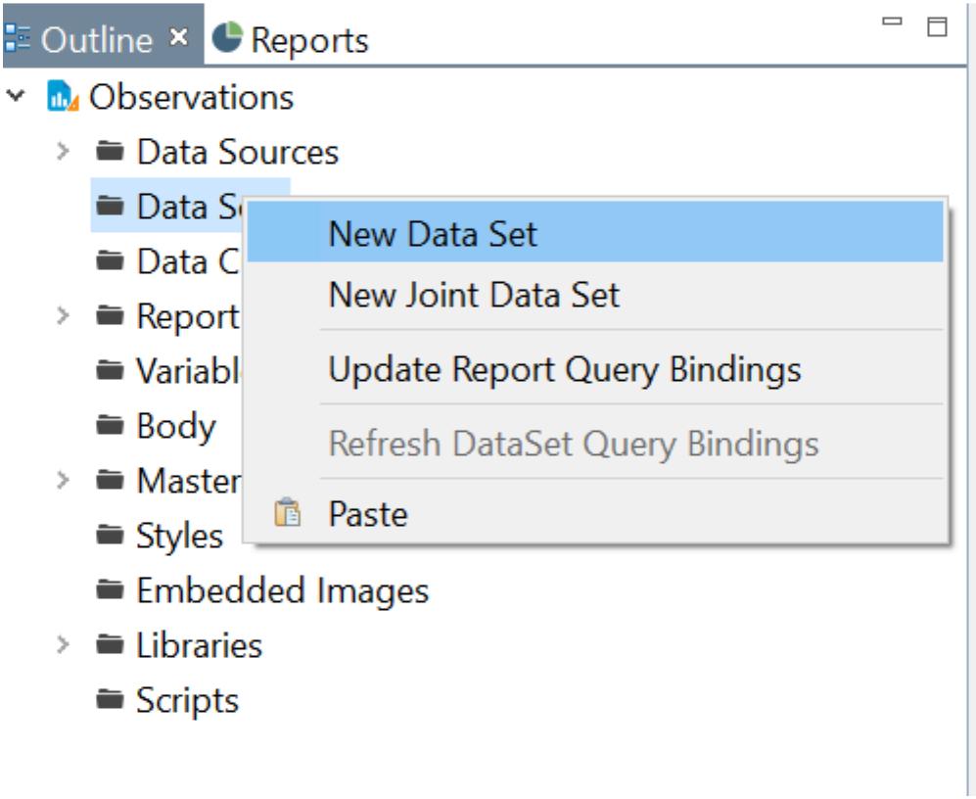Expand the Master Pages node arrow
976x799 pixels.
coord(63,480)
